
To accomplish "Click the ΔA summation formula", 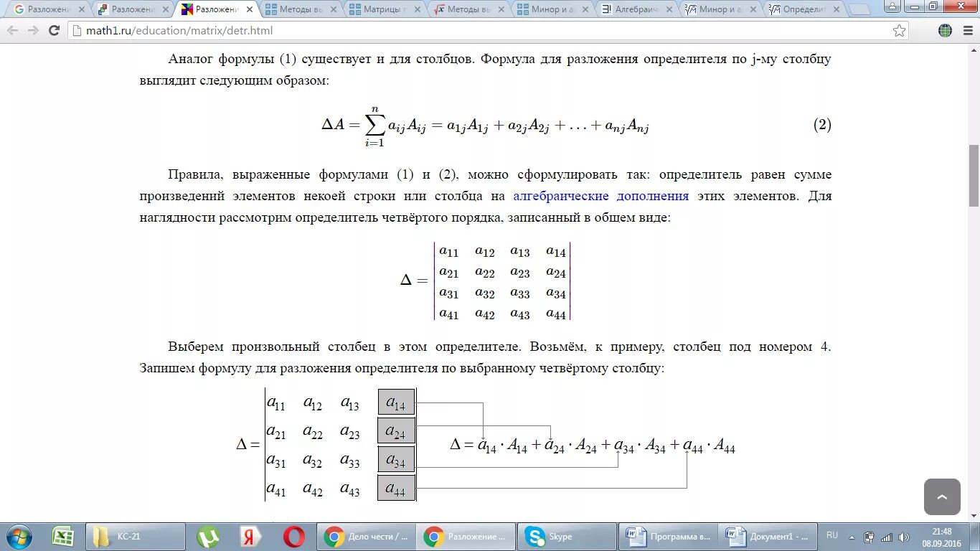I will click(x=485, y=126).
